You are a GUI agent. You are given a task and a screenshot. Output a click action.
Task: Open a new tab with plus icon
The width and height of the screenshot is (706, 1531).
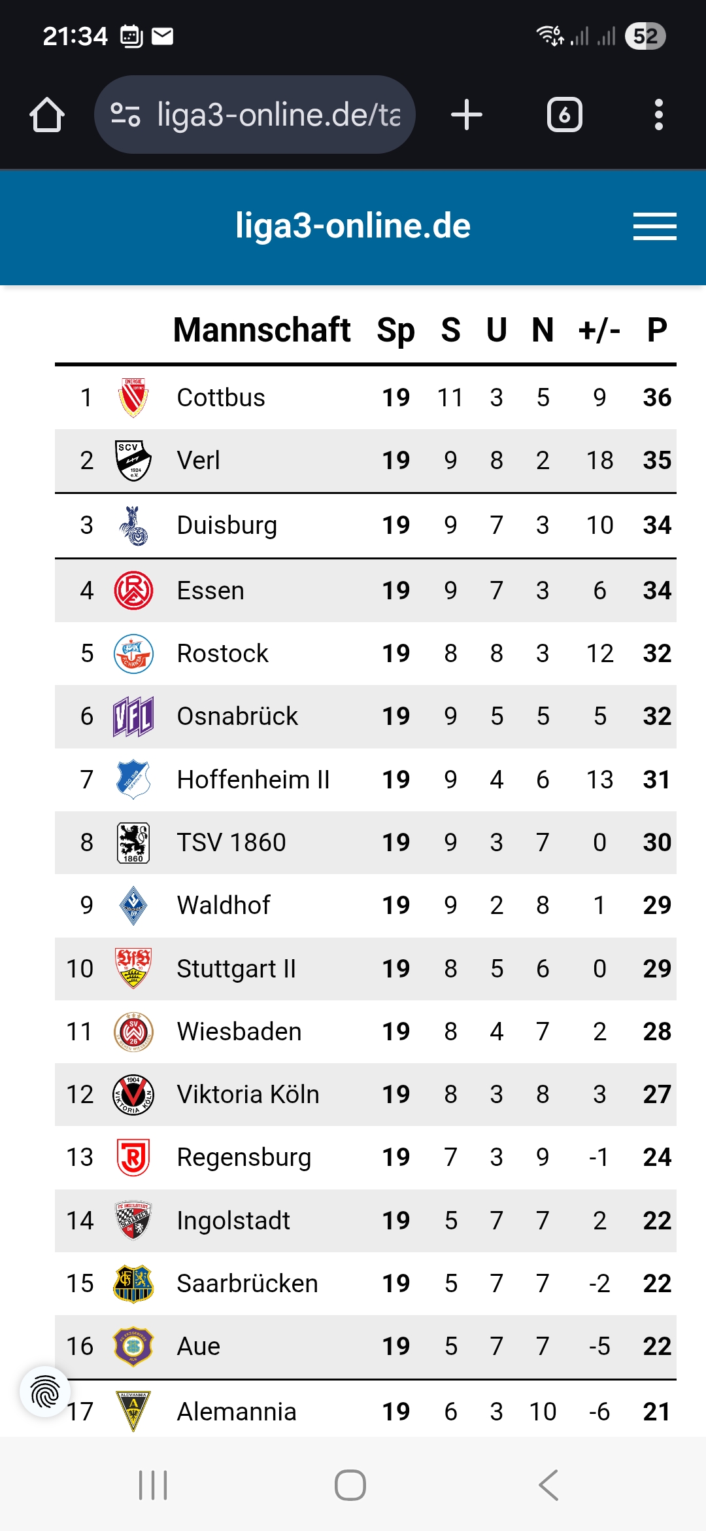point(467,115)
